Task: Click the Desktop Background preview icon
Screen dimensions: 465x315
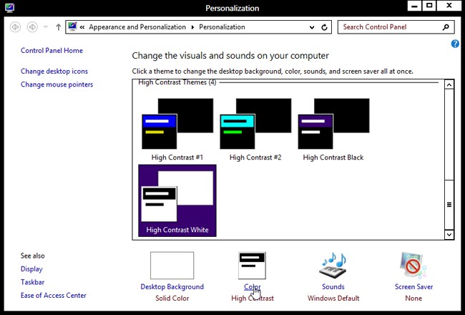Action: click(172, 266)
